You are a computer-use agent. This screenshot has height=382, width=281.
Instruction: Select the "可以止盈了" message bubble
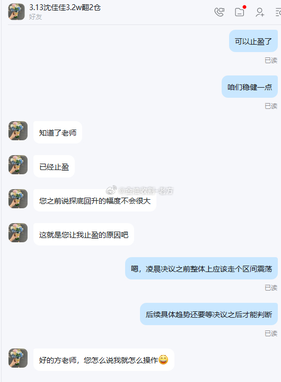(x=253, y=41)
